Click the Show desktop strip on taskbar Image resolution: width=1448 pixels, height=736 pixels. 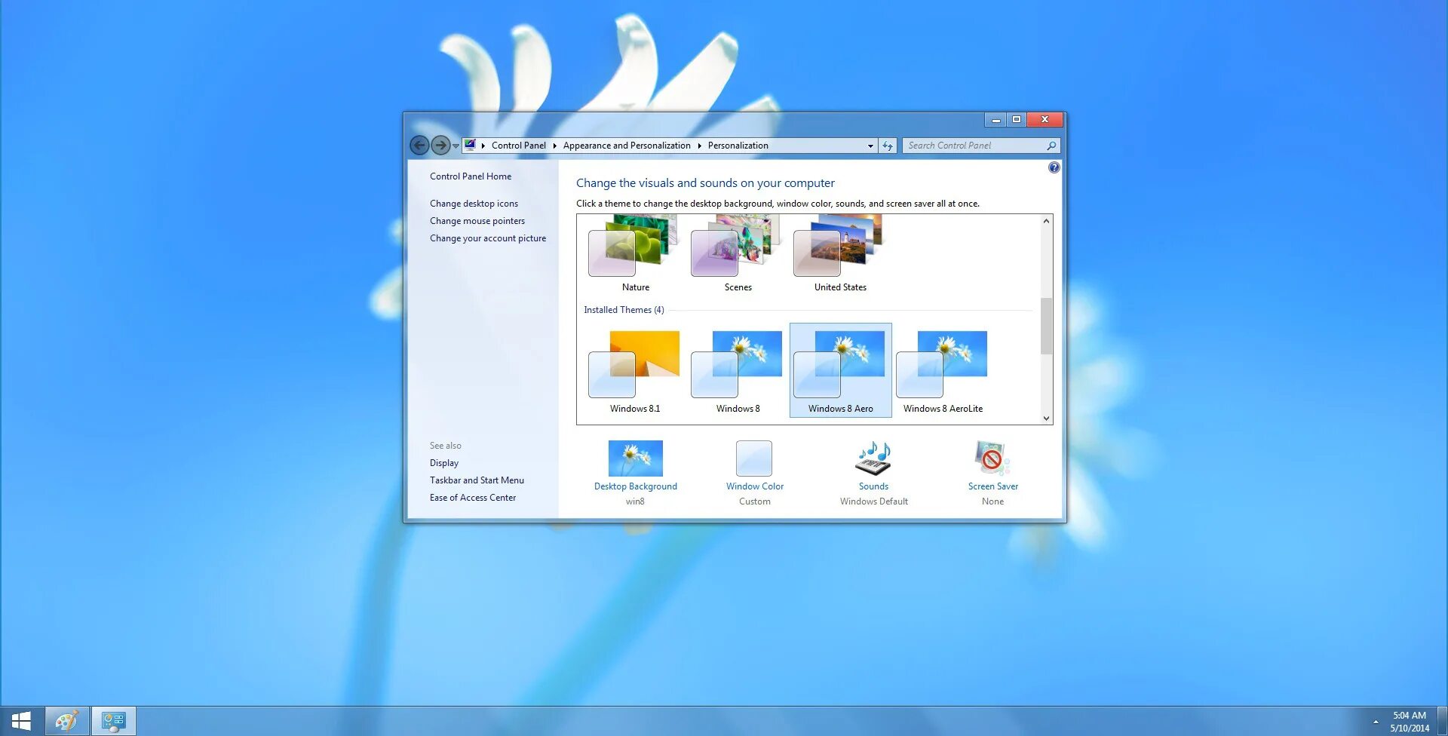pyautogui.click(x=1443, y=722)
